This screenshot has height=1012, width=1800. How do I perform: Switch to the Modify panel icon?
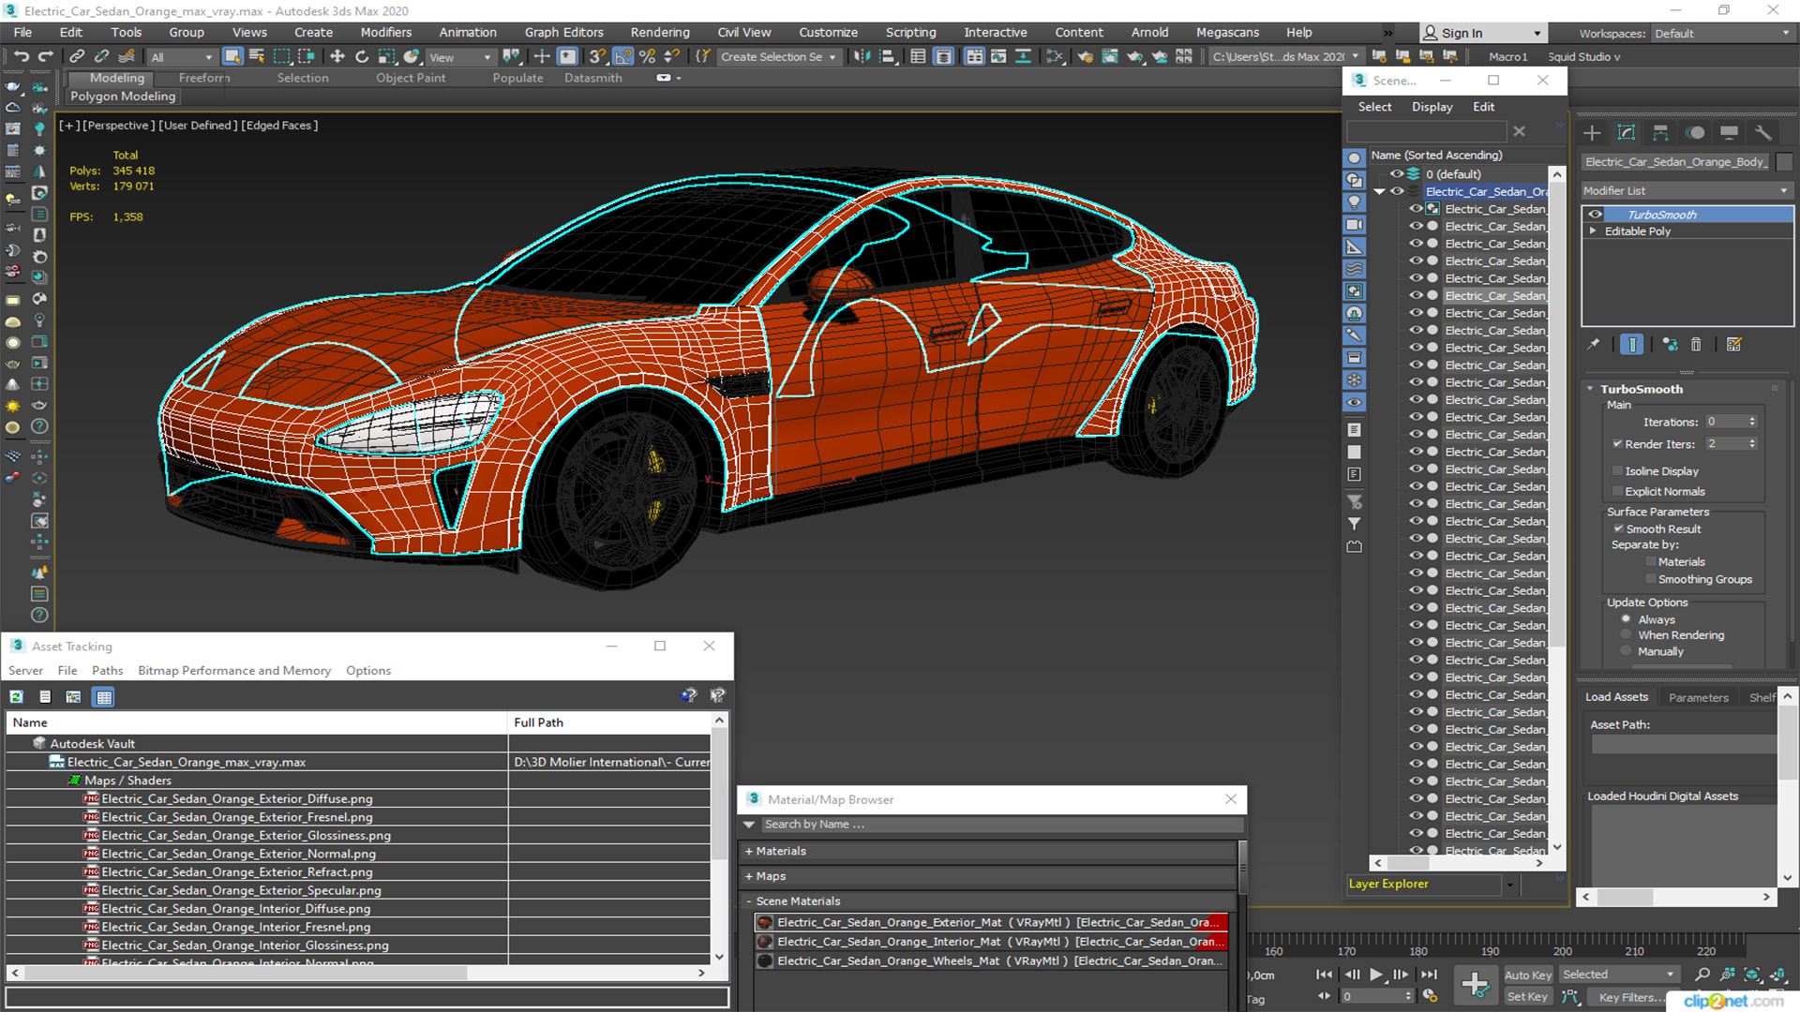1627,132
